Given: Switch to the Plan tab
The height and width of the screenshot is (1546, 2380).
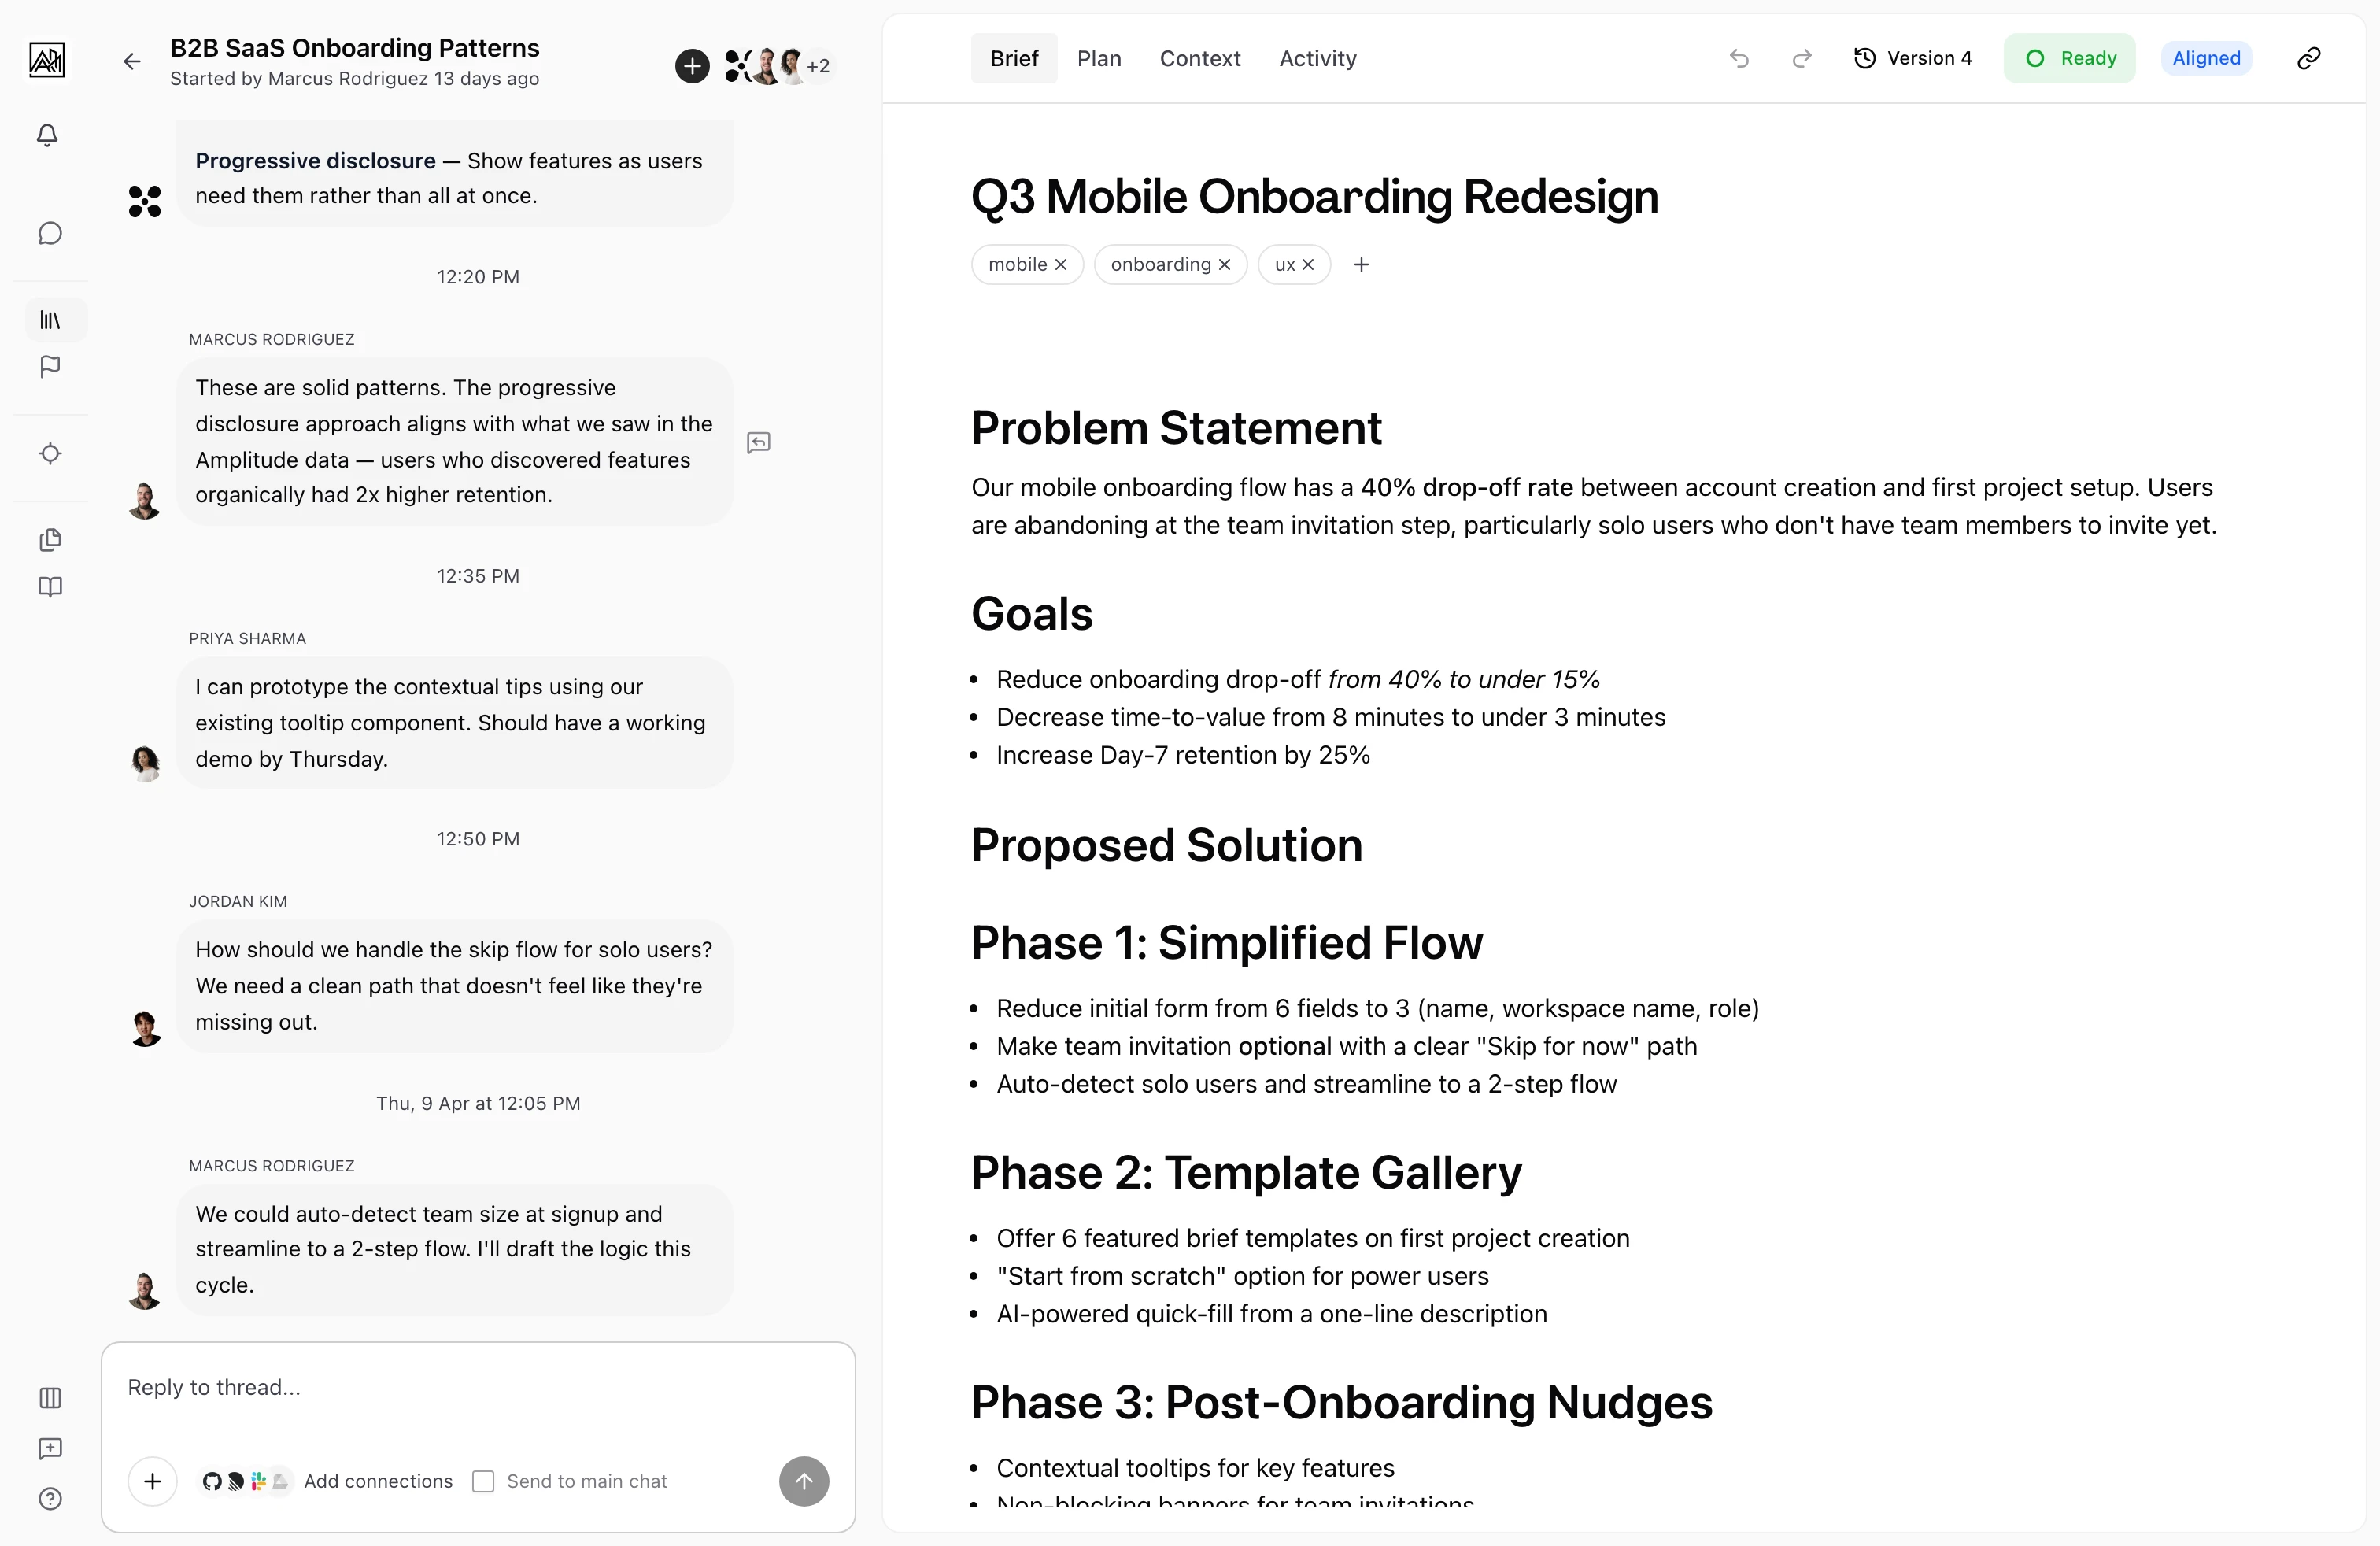Looking at the screenshot, I should click(1099, 58).
